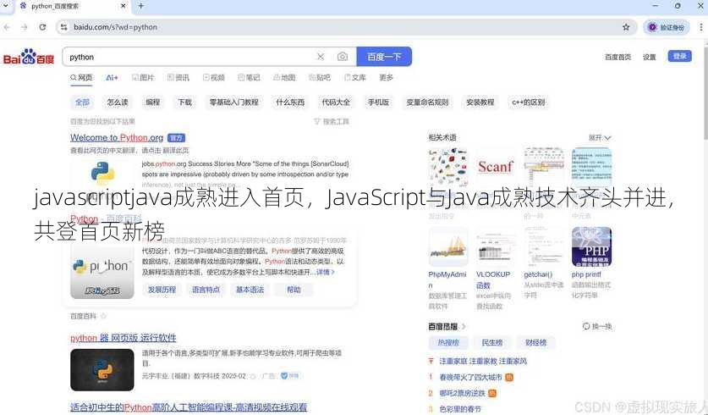Open the Welcome to Python.org result
708x415 pixels.
coord(117,137)
